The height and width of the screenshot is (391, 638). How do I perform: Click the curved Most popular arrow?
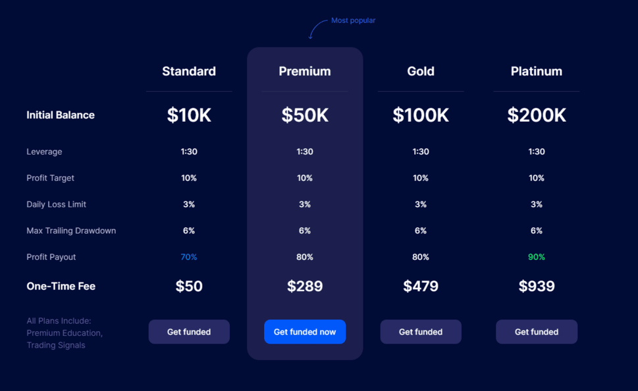tap(317, 30)
